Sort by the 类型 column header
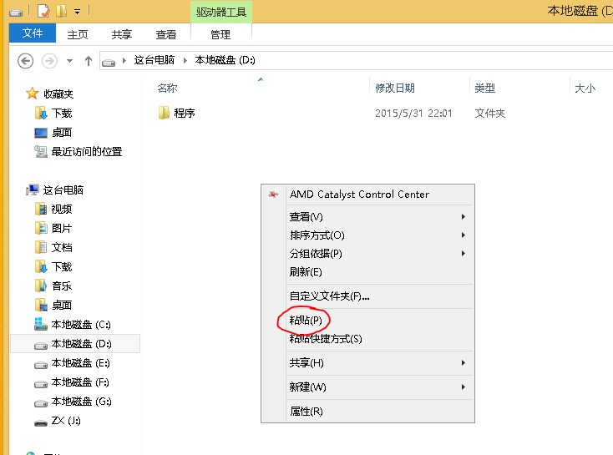Image resolution: width=613 pixels, height=455 pixels. pos(484,88)
